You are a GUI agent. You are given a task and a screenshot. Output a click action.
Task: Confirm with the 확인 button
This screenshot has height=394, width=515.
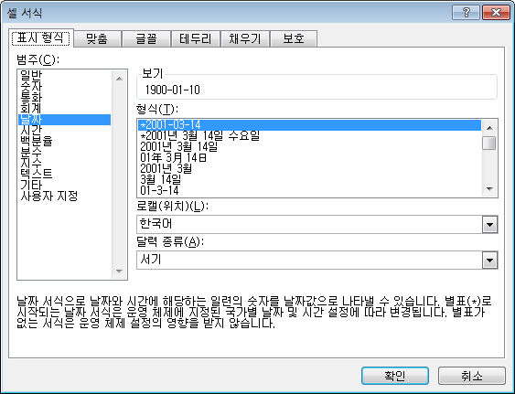pyautogui.click(x=395, y=376)
